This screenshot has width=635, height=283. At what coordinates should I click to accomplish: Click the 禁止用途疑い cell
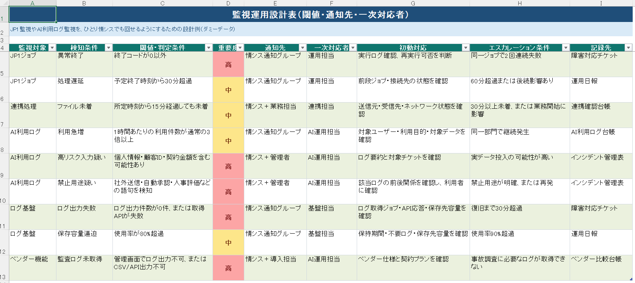[84, 192]
